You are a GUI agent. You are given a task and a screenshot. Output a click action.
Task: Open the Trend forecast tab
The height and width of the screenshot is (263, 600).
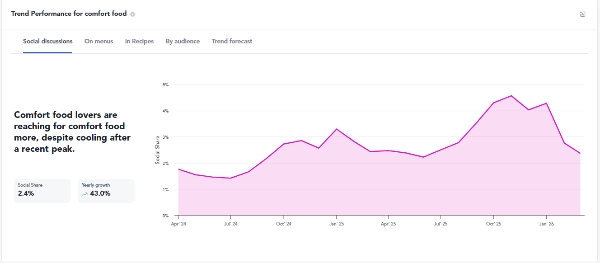click(x=232, y=41)
